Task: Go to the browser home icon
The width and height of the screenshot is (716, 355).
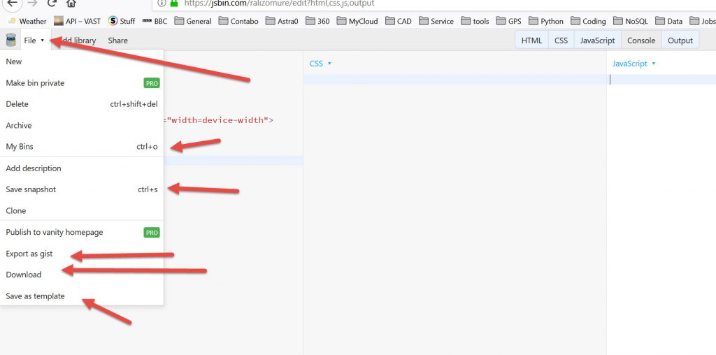Action: tap(71, 3)
